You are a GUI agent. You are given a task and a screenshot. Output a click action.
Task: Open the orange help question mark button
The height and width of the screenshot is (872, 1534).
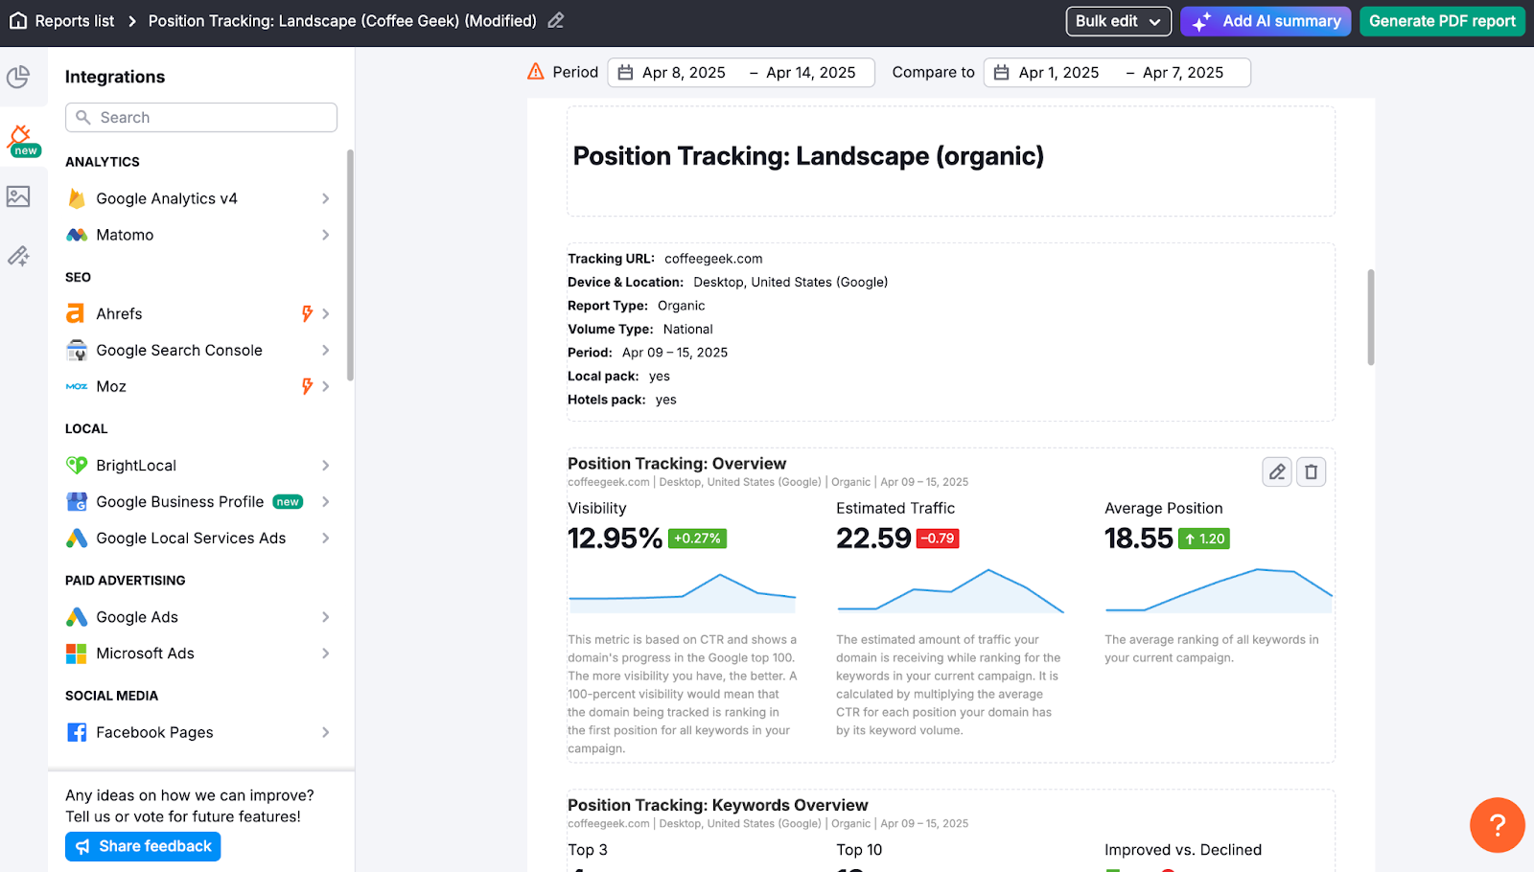tap(1497, 824)
